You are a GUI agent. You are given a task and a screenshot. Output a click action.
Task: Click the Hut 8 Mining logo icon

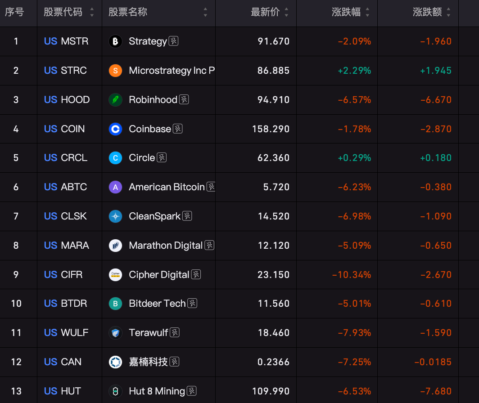115,391
